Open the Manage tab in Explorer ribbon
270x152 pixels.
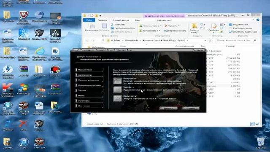[164, 20]
